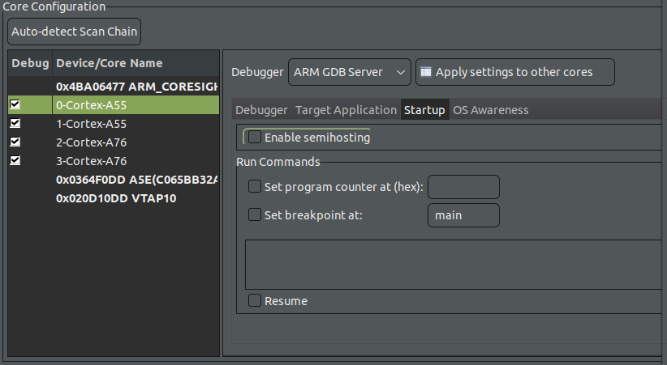Image resolution: width=667 pixels, height=365 pixels.
Task: Switch to the Debugger tab
Action: pyautogui.click(x=261, y=110)
